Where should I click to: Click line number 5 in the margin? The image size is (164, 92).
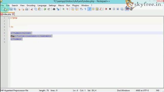click(x=4, y=30)
